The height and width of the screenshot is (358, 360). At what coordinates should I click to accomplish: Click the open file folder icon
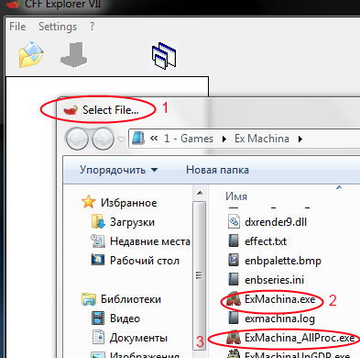(31, 55)
